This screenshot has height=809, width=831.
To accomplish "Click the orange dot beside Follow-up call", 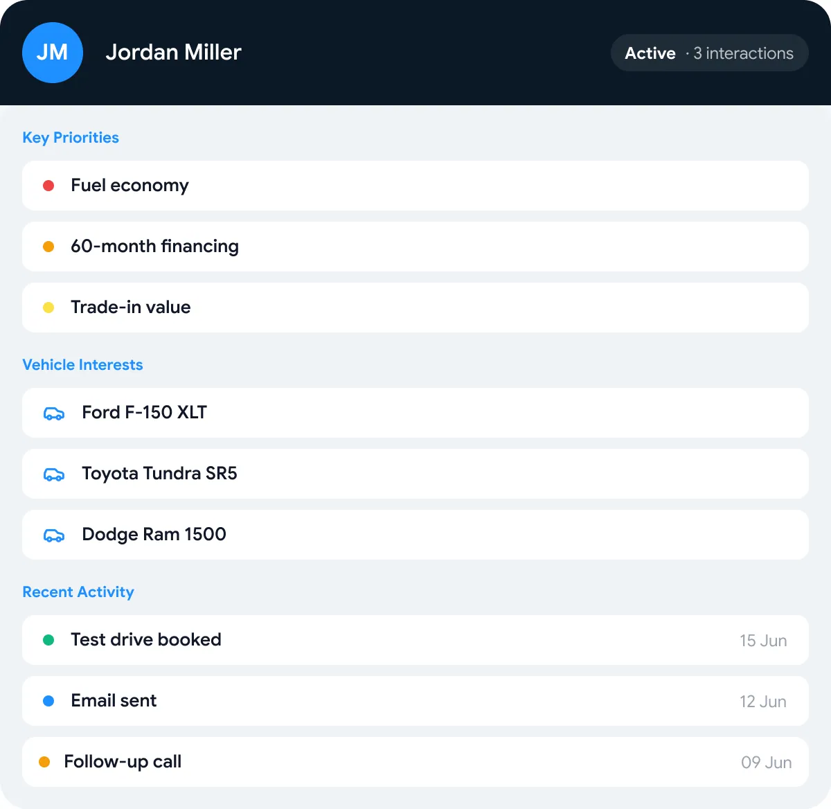I will (44, 762).
